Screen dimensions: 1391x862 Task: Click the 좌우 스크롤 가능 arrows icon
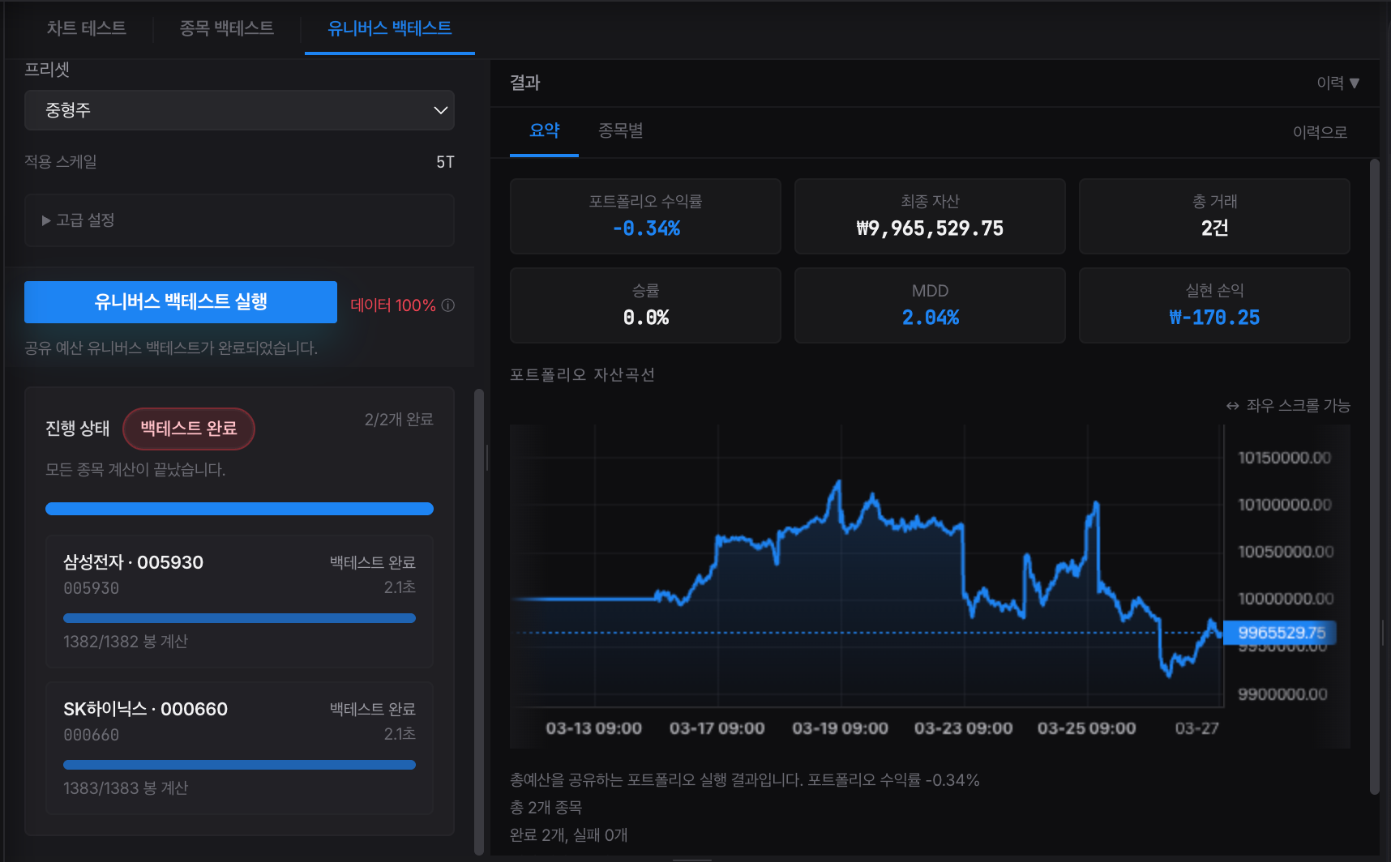tap(1232, 405)
